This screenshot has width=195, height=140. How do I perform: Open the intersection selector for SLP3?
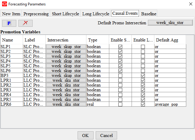(x=66, y=56)
